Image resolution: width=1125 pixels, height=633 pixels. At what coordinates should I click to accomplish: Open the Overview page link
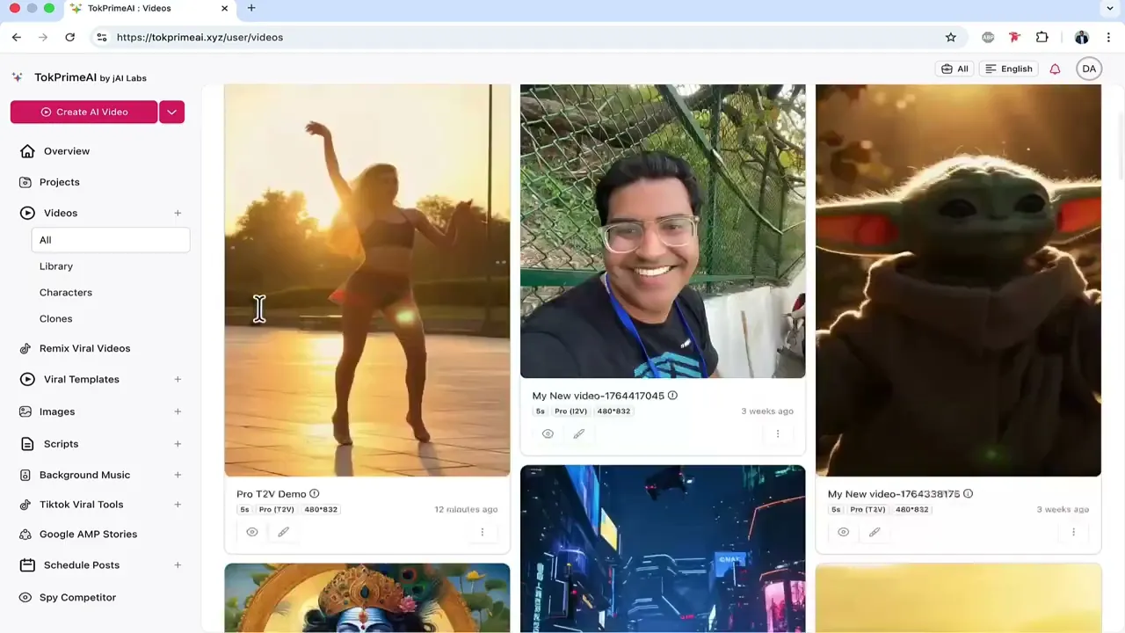tap(67, 151)
